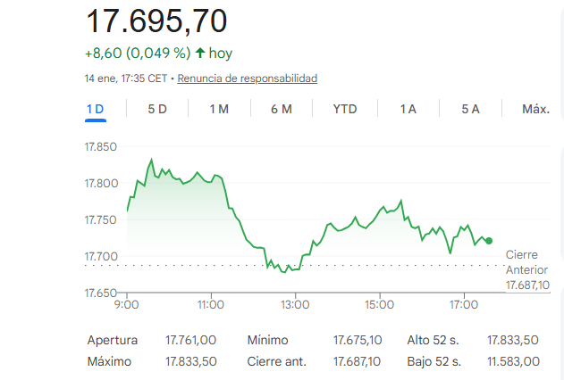Click the Bajo 52 s. value 11.583,00

[513, 361]
